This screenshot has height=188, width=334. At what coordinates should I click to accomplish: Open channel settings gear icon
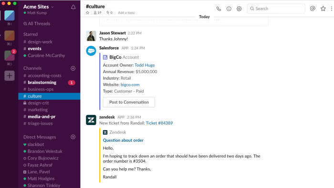[239, 9]
